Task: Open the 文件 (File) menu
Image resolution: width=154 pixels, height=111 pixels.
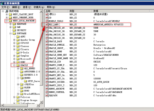Action: [5, 7]
